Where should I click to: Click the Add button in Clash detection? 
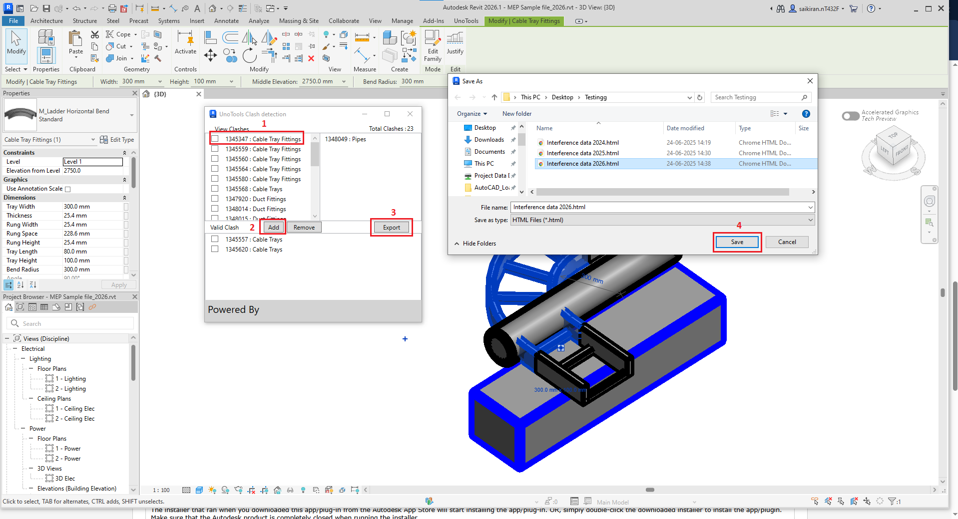(274, 228)
